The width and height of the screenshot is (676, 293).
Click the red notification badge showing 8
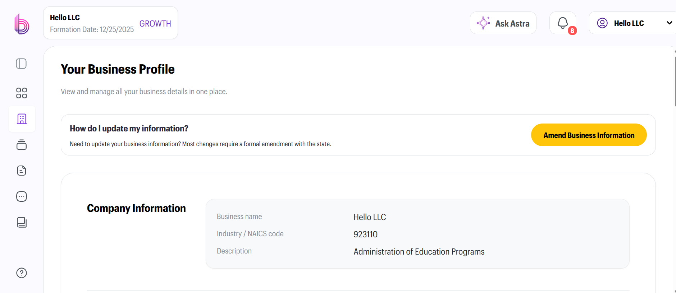[572, 31]
